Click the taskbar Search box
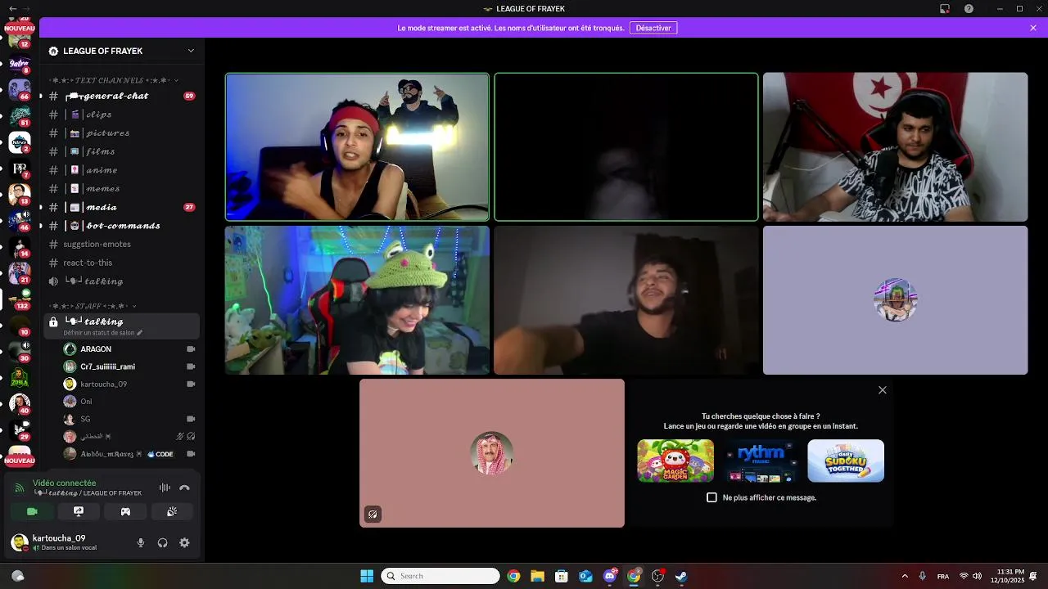 tap(440, 576)
